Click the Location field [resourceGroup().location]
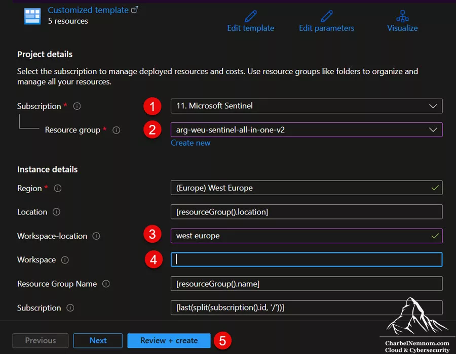Image resolution: width=456 pixels, height=354 pixels. coord(307,212)
